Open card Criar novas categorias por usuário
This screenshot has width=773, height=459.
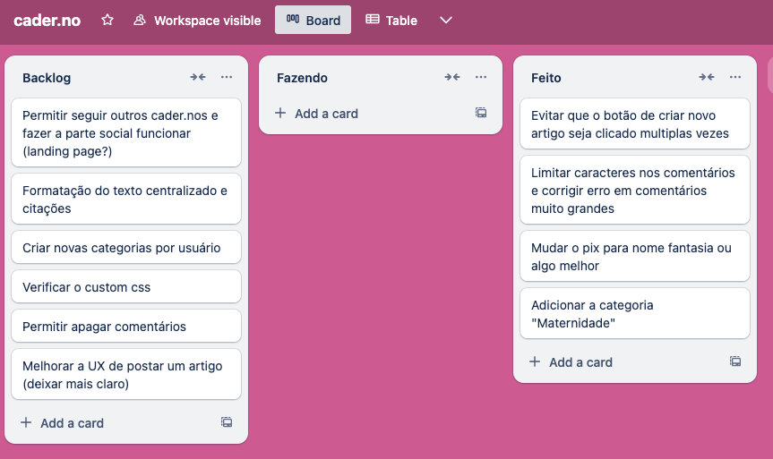tap(126, 247)
